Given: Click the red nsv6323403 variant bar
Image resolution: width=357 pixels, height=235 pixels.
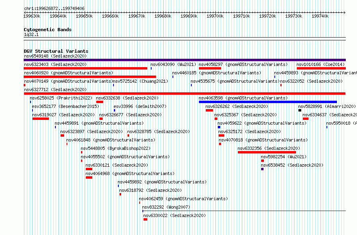Looking at the screenshot, I should 85,68.
